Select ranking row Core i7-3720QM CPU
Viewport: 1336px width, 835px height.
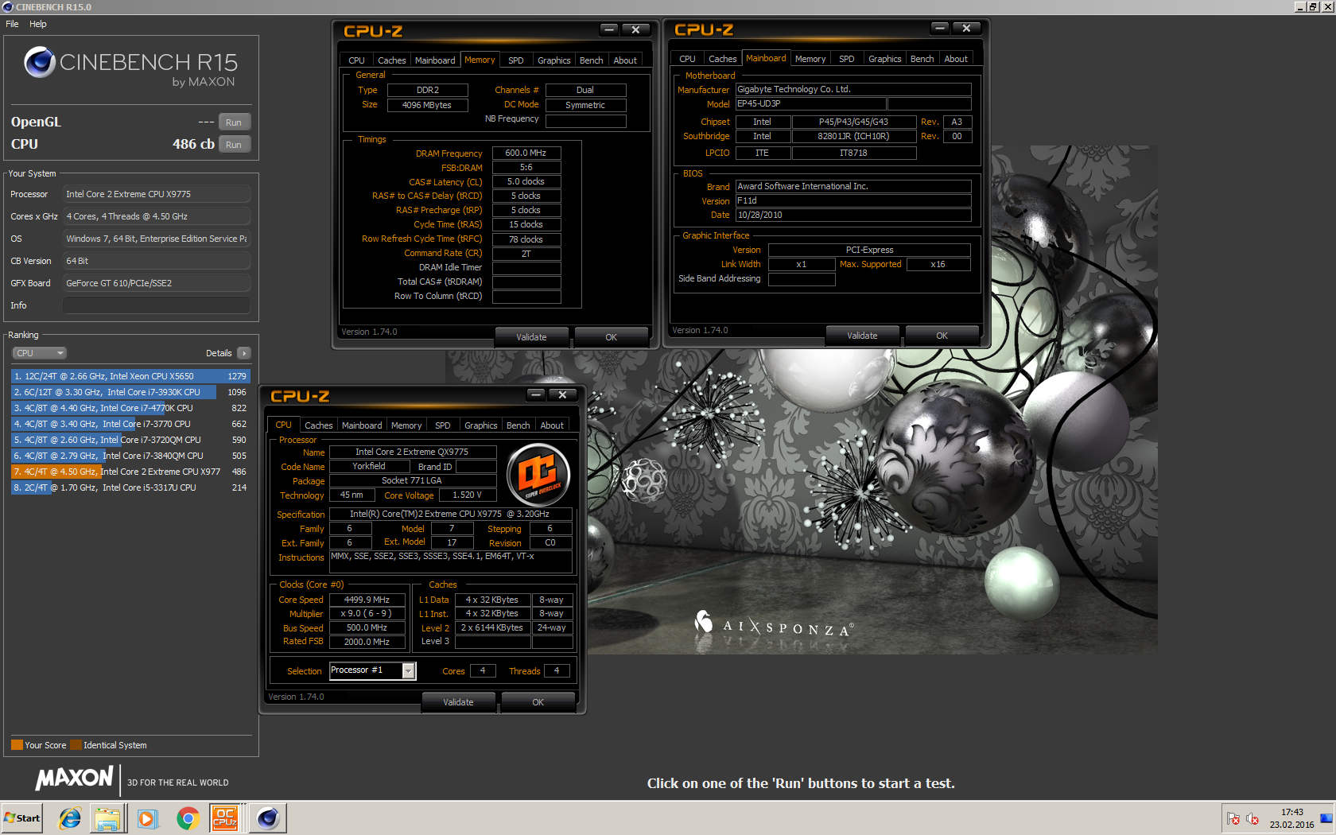click(x=130, y=440)
